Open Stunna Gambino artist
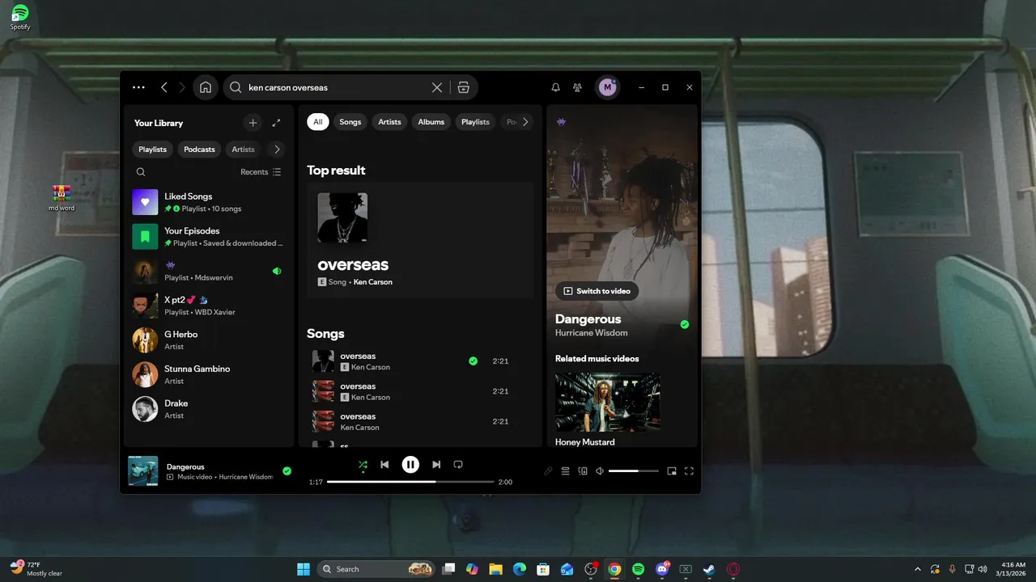 click(x=209, y=374)
